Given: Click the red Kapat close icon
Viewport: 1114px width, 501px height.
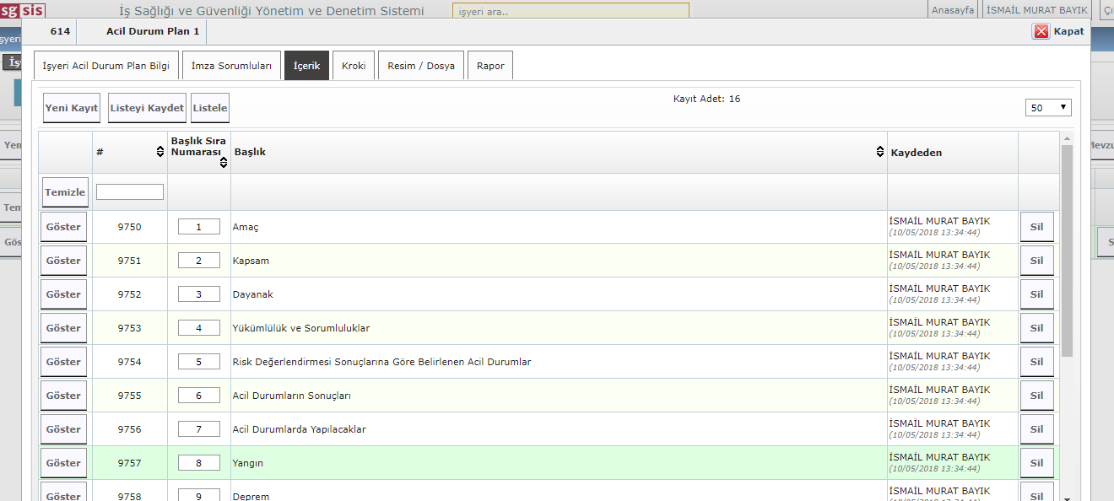Looking at the screenshot, I should pos(1041,31).
